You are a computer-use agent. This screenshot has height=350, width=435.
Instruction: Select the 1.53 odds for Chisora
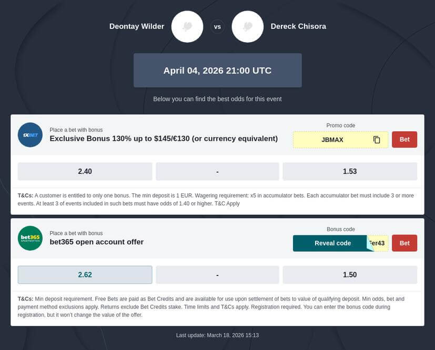coord(350,171)
